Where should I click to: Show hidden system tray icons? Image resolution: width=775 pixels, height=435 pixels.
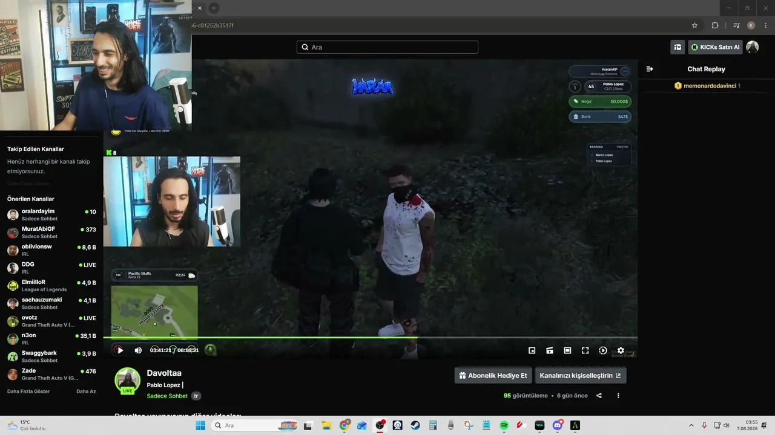click(691, 425)
